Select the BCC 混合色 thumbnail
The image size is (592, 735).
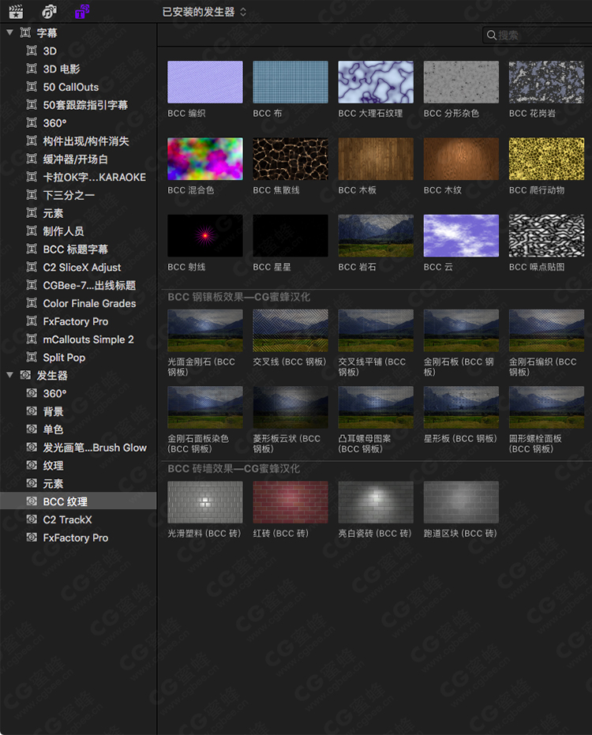(x=205, y=159)
